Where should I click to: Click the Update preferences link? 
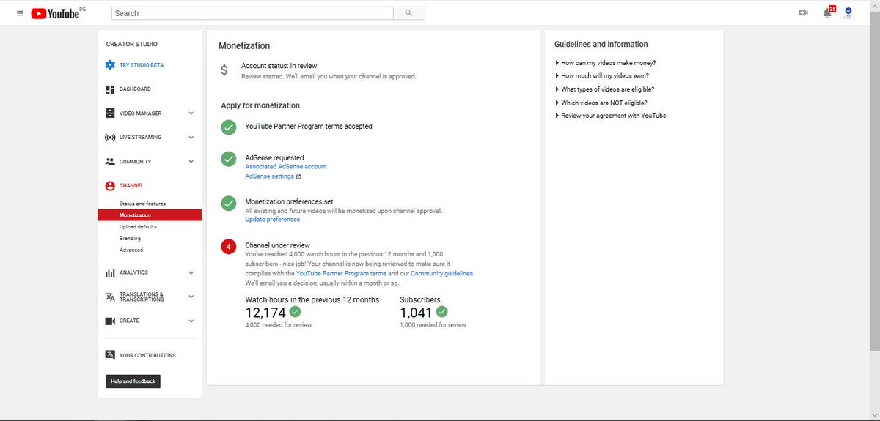[272, 220]
